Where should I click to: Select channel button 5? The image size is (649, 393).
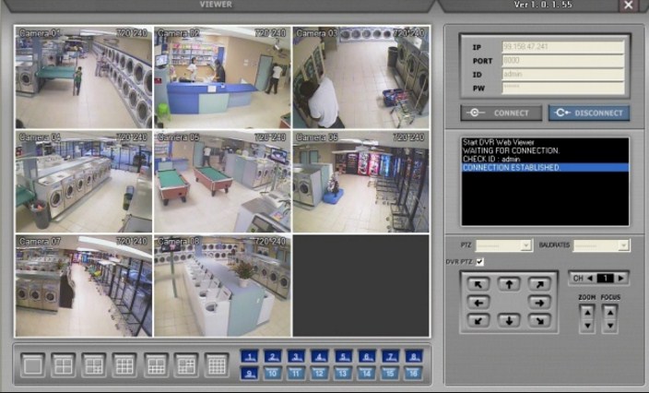coord(343,356)
